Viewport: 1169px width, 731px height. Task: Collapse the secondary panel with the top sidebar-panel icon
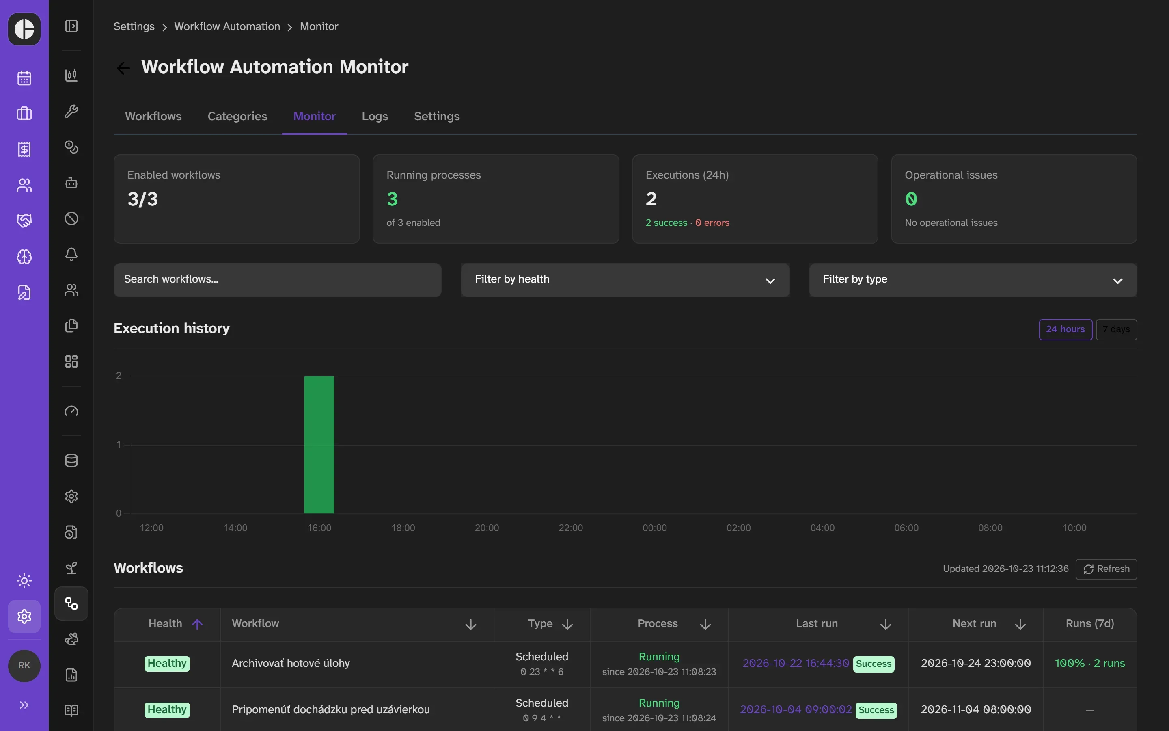pyautogui.click(x=71, y=26)
